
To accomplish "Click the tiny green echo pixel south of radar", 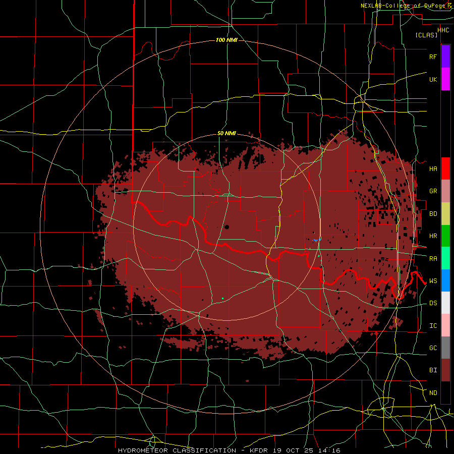I will click(222, 298).
